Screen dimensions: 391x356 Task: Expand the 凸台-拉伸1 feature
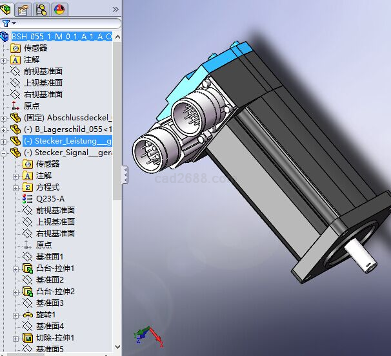coord(16,268)
